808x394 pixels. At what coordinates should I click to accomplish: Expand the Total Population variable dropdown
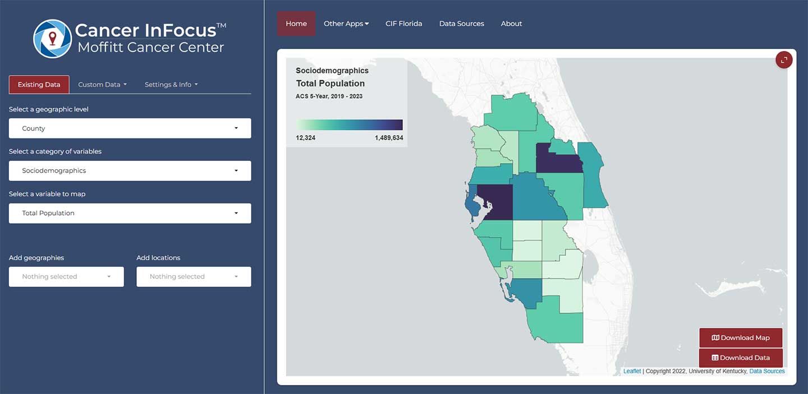click(130, 214)
